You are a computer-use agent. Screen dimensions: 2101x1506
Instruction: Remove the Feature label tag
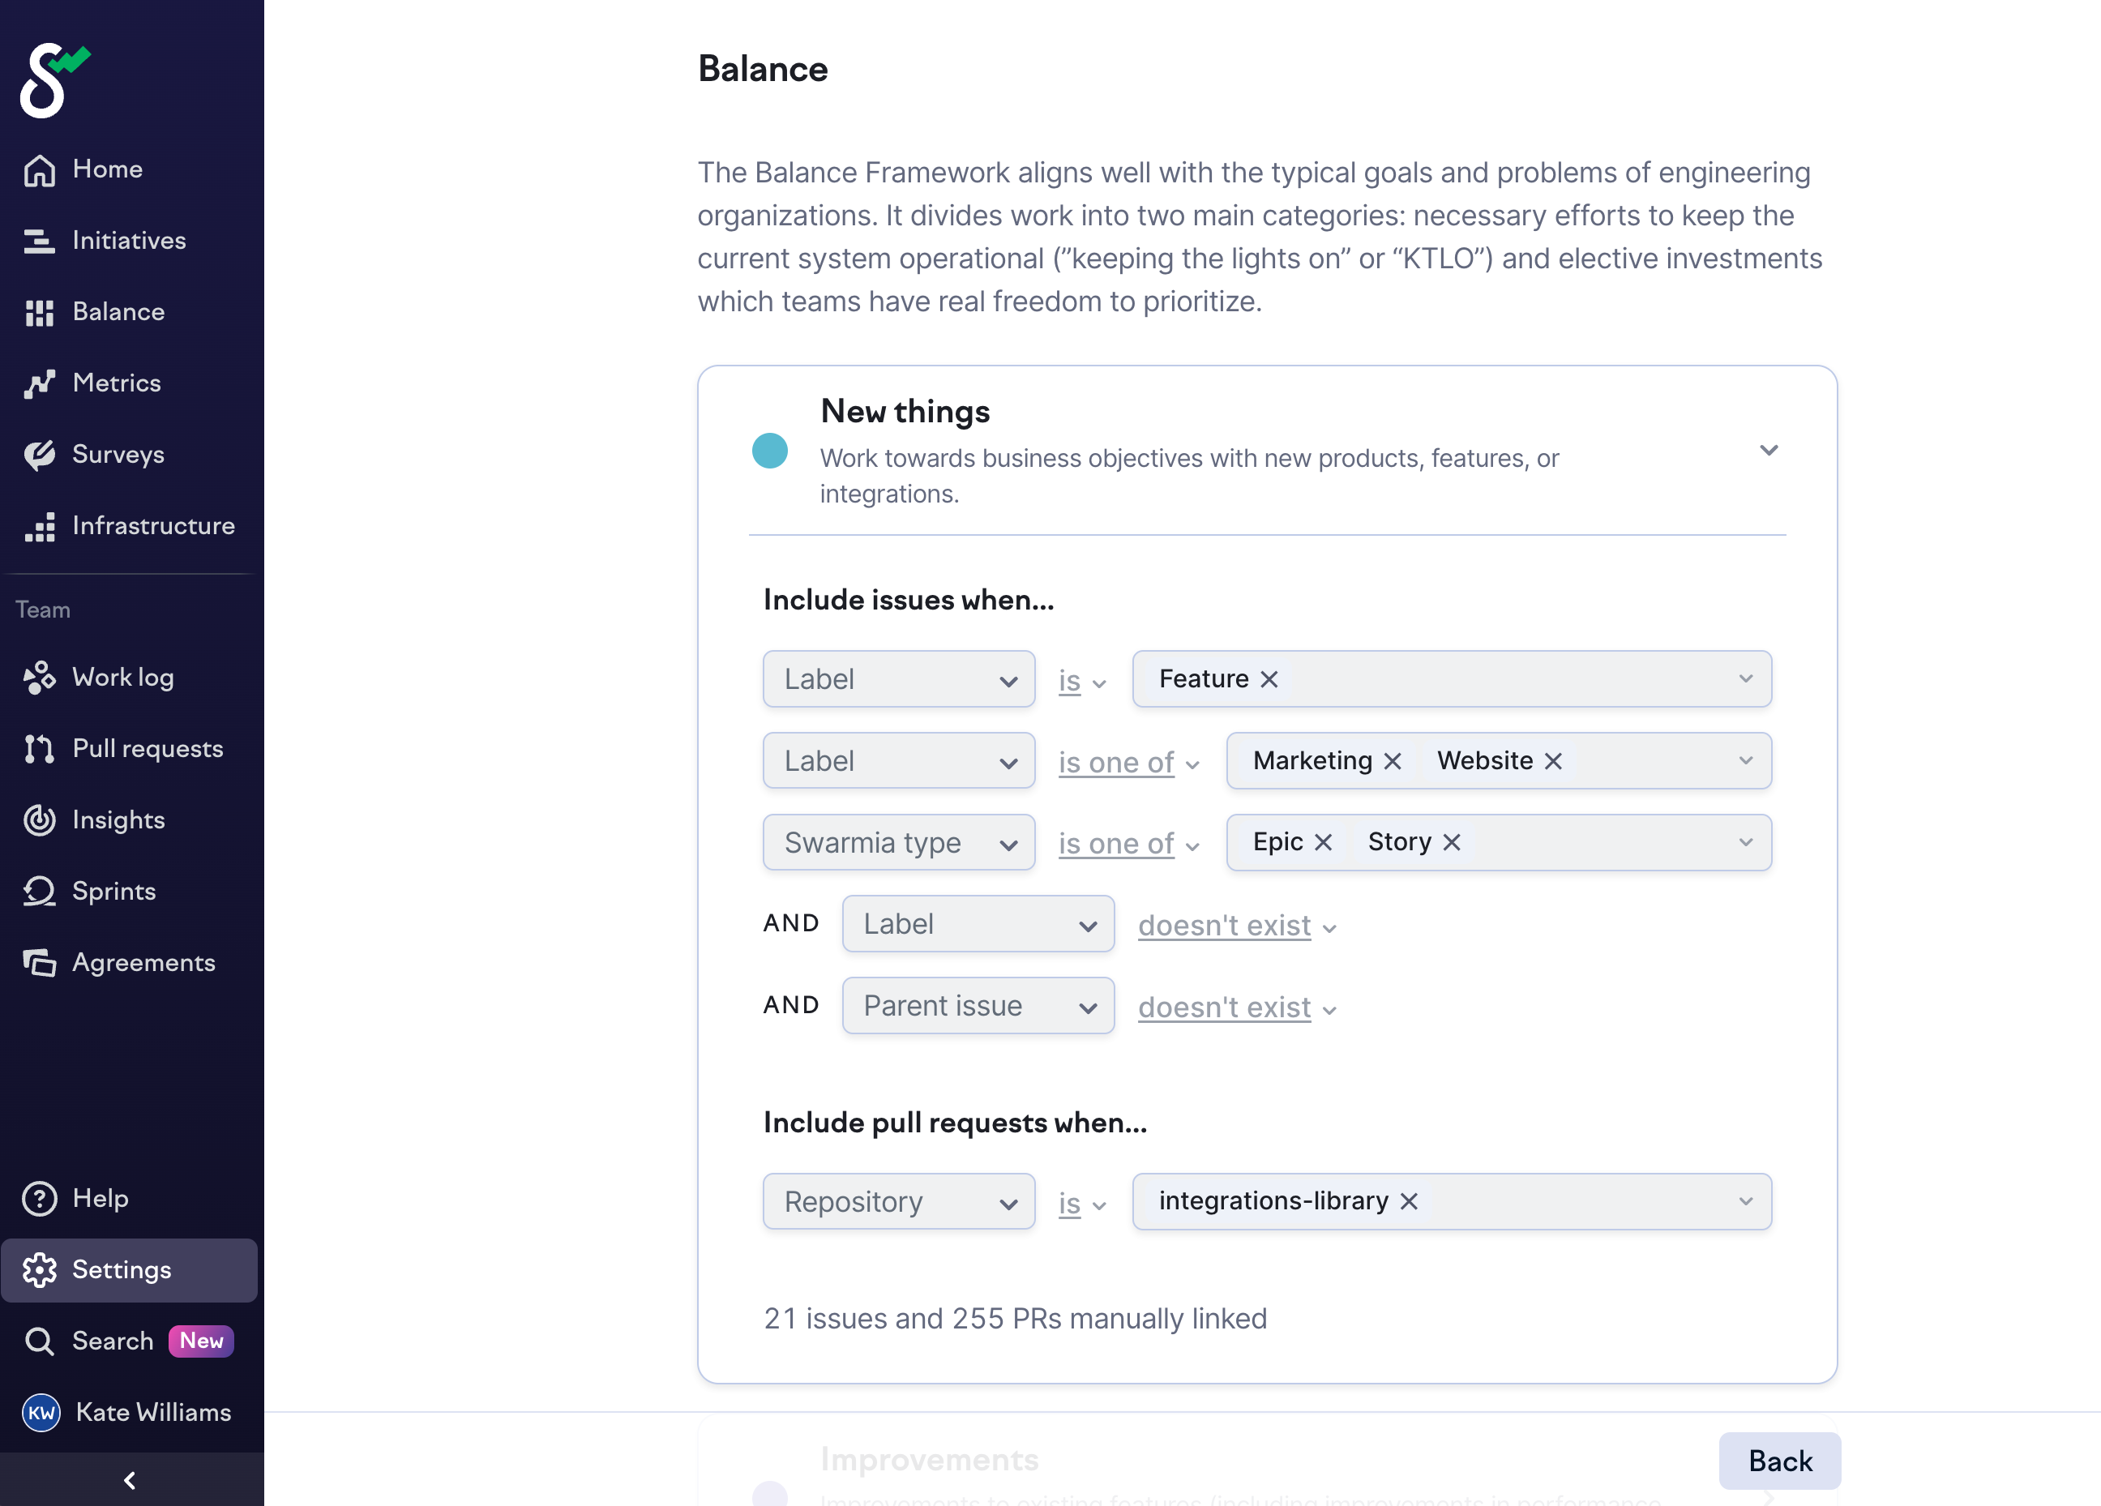[1269, 679]
